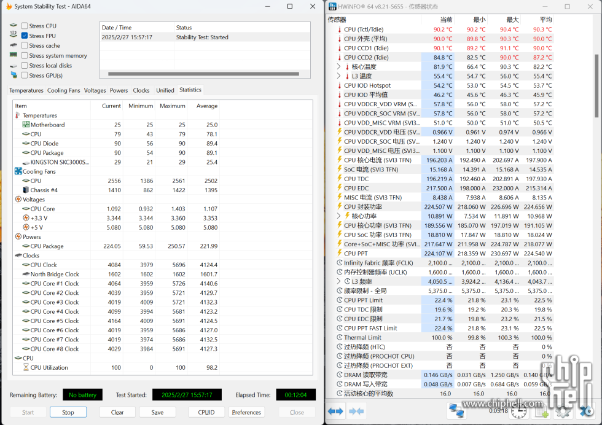Select the 'Stability Test: Started' log entry
The height and width of the screenshot is (425, 602).
click(204, 37)
